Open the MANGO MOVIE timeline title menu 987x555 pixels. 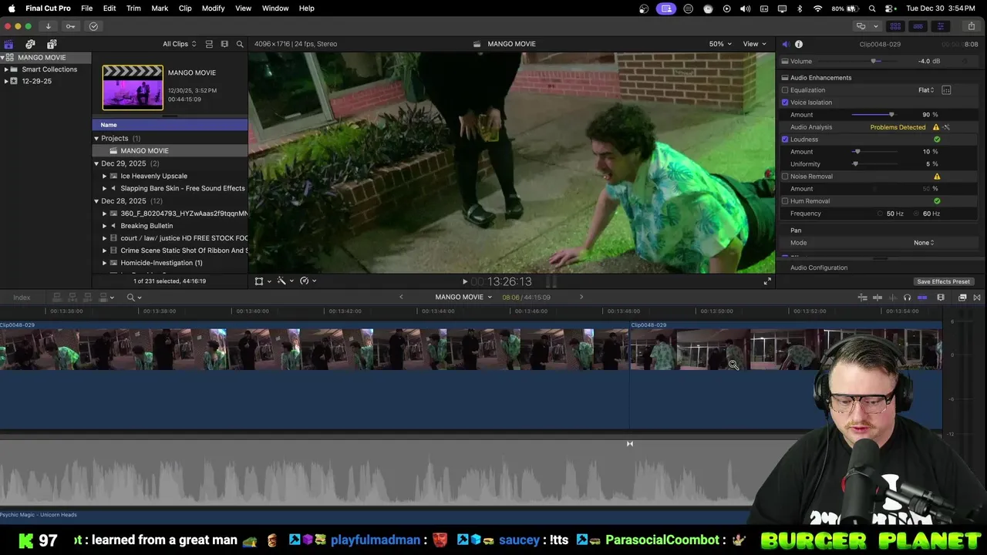[463, 298]
